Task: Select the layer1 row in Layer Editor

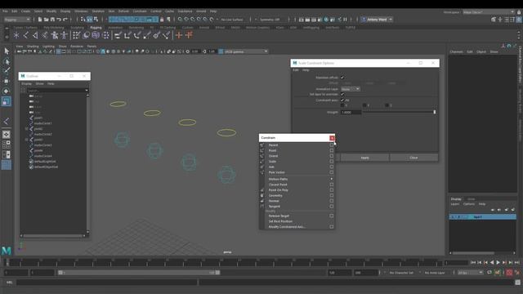Action: point(483,217)
